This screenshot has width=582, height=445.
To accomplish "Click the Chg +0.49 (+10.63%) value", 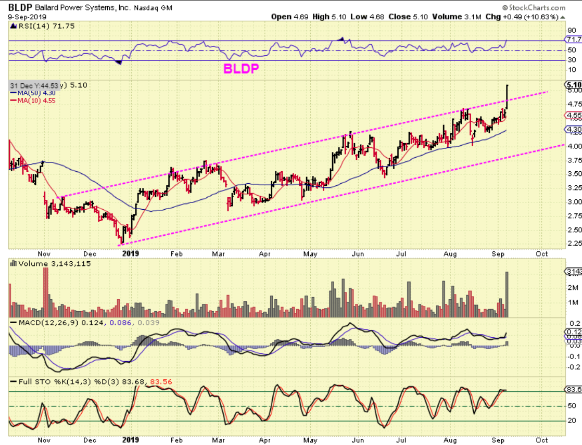I will (522, 17).
